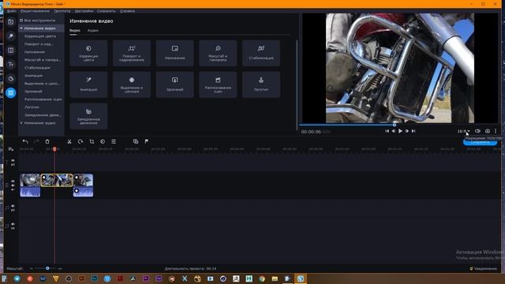
Task: Click the tools panel vertical scrollbar
Action: (297, 85)
